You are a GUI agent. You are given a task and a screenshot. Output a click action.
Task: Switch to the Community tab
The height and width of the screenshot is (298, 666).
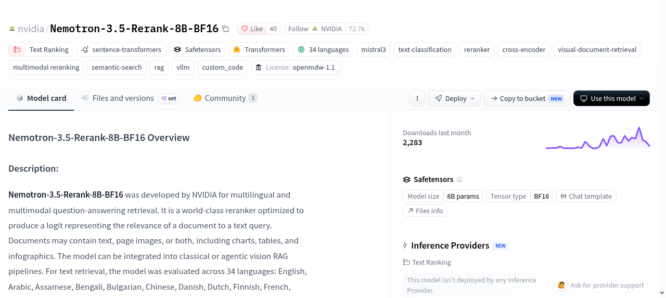click(225, 98)
